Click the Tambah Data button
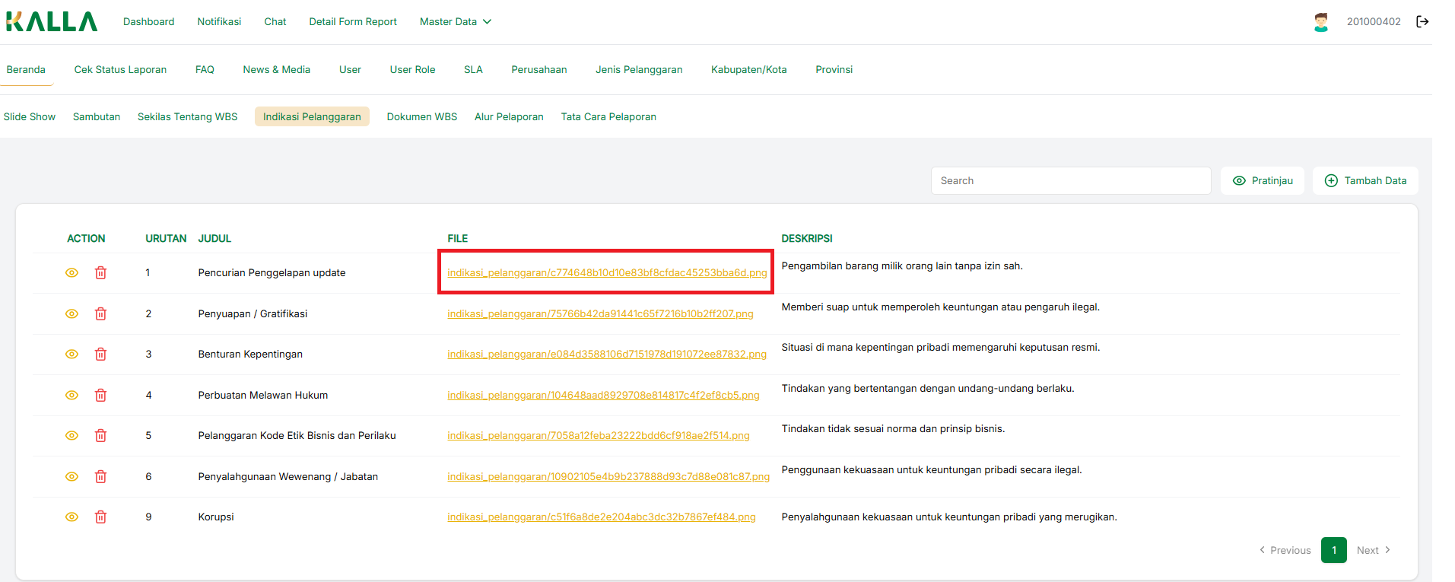Image resolution: width=1455 pixels, height=582 pixels. 1365,180
